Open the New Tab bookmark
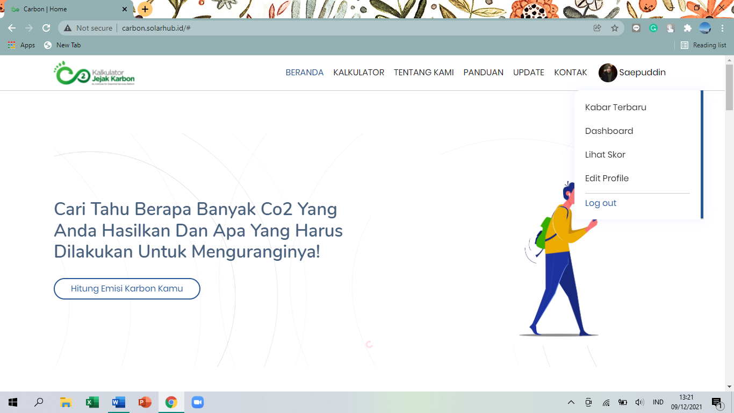 [x=62, y=45]
